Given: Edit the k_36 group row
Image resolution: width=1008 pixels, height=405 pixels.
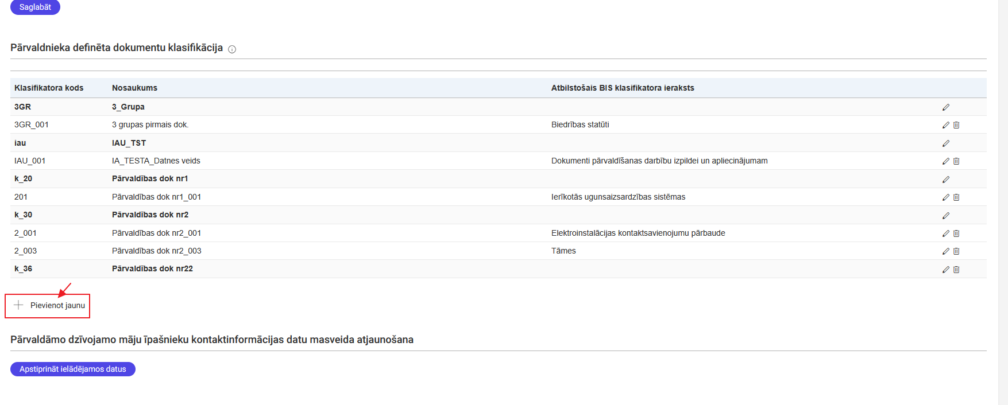Looking at the screenshot, I should 945,270.
